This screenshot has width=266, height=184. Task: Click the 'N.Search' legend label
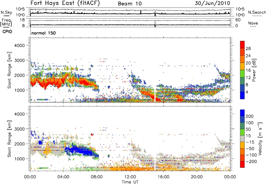[x=257, y=12]
